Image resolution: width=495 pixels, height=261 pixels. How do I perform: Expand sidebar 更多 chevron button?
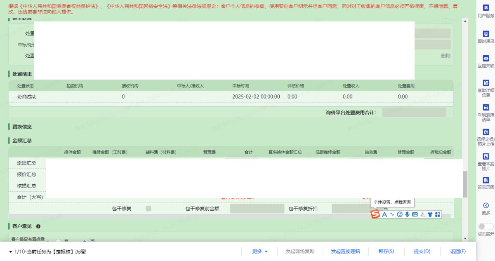coord(486,205)
